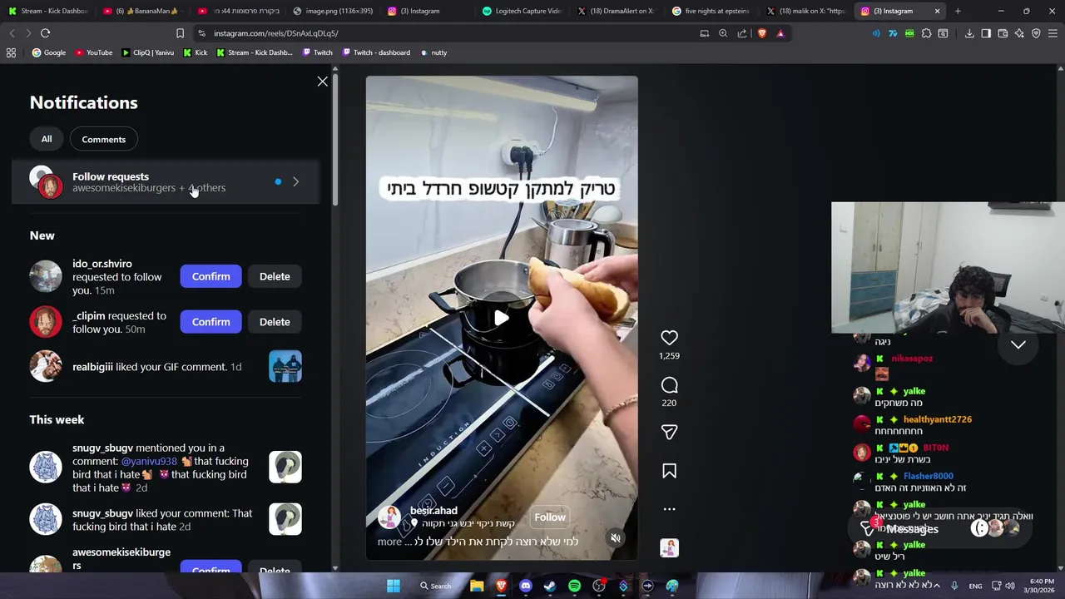Confirm ido_or.shviro's follow request

211,276
